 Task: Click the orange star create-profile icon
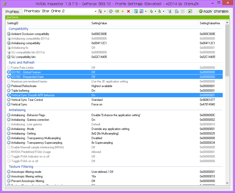(123, 11)
